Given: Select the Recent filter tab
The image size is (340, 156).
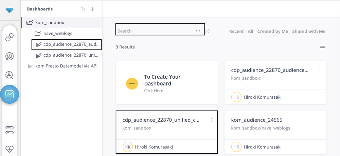Looking at the screenshot, I should pos(236,31).
